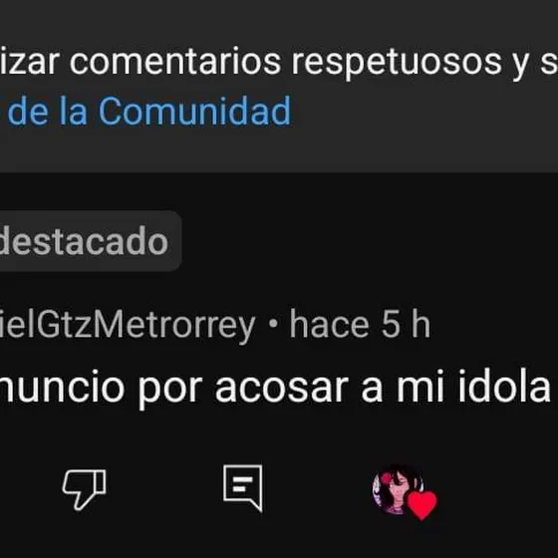The height and width of the screenshot is (558, 558).
Task: Click the creator heart avatar badge
Action: 405,492
